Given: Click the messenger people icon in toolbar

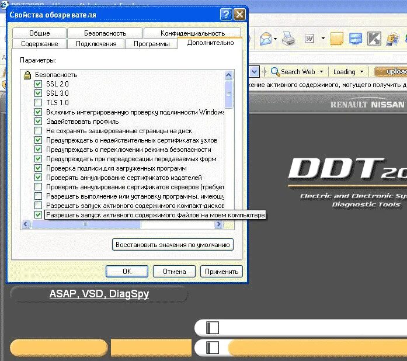Looking at the screenshot, I should pos(392,39).
